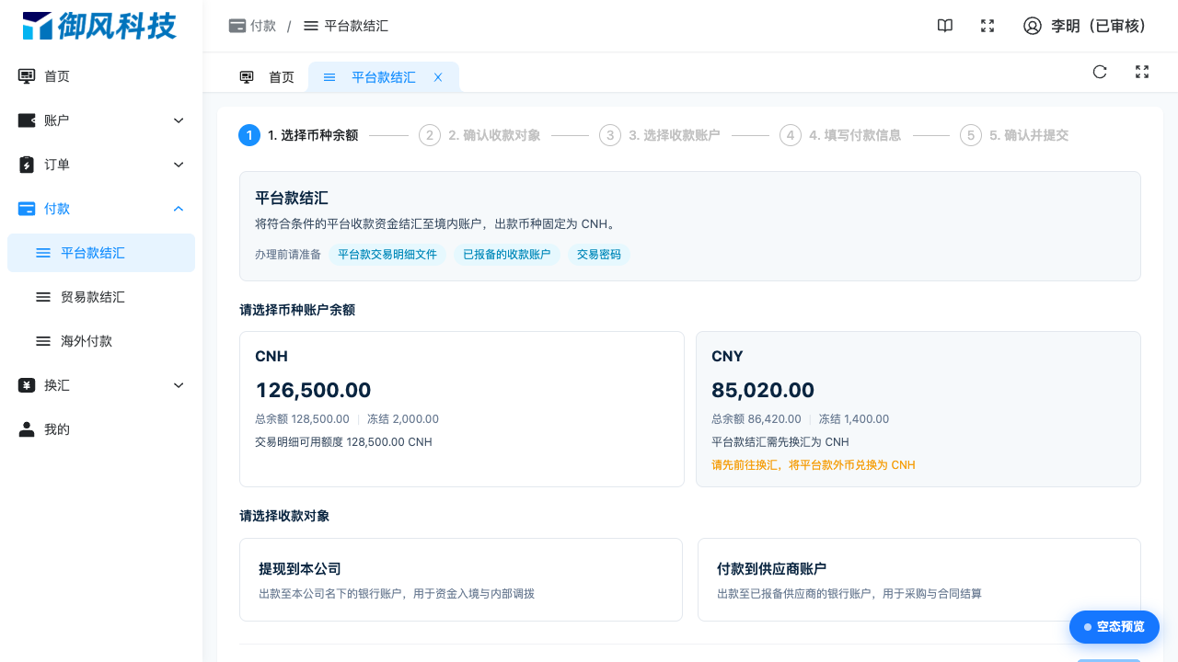Click the list icon beside 海外付款
1178x662 pixels.
click(43, 341)
